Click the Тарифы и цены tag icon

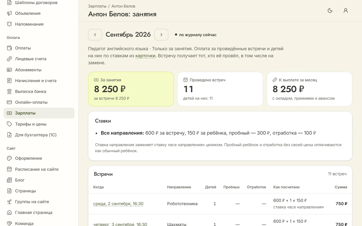click(9, 124)
